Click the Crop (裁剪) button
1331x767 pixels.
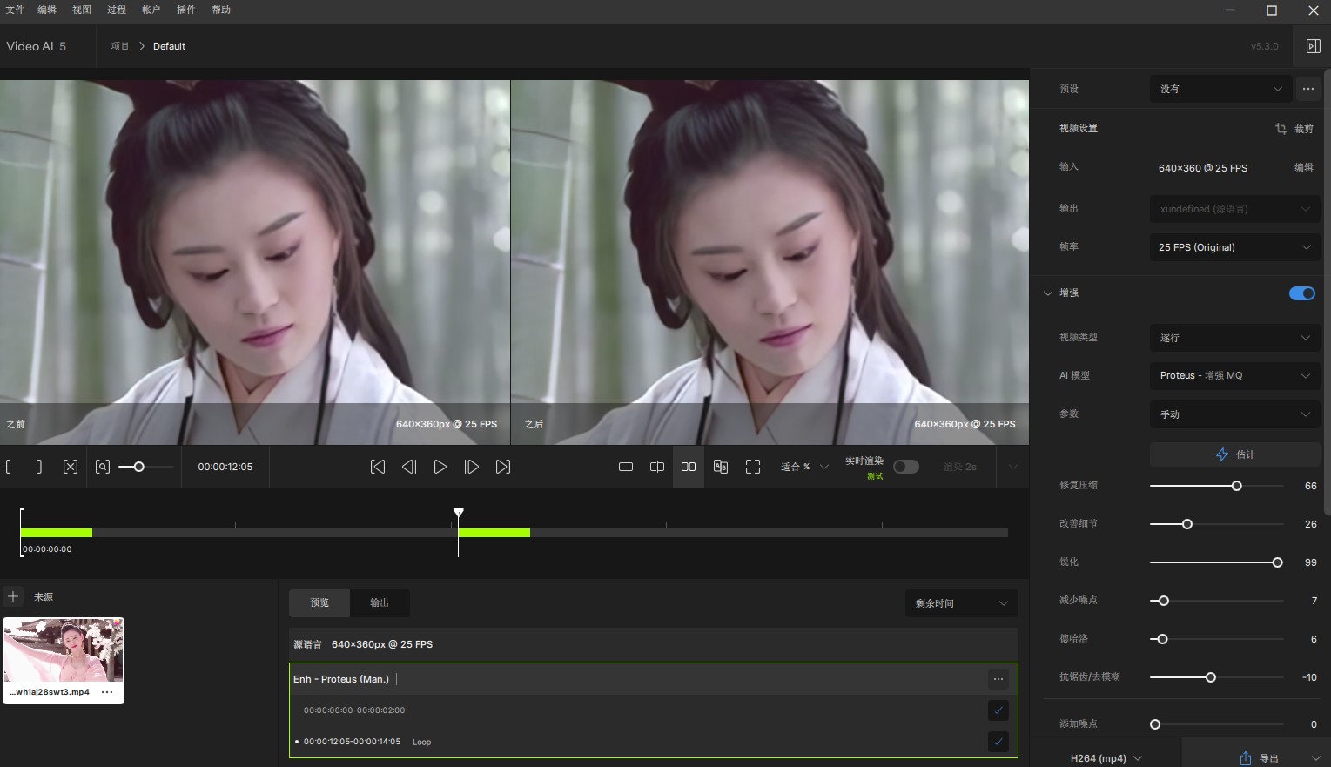pos(1304,129)
